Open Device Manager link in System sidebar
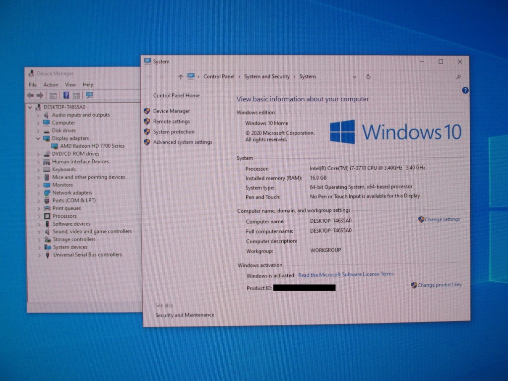The width and height of the screenshot is (508, 381). (x=171, y=111)
